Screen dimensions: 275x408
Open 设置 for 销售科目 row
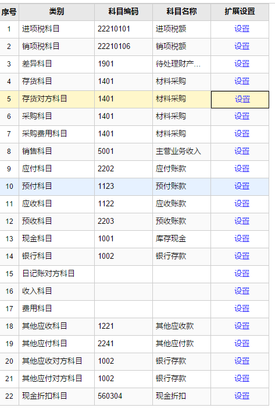[242, 151]
